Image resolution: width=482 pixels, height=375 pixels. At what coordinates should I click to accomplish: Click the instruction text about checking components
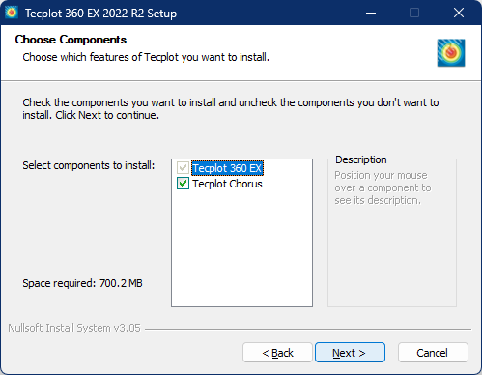pos(231,108)
